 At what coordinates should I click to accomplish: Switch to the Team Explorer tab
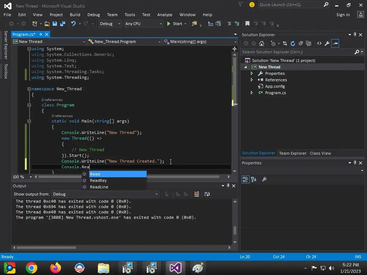[292, 153]
